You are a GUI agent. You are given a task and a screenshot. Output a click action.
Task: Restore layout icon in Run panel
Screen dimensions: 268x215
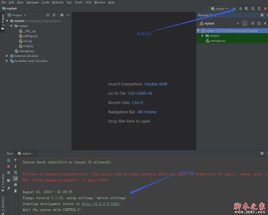tap(9, 181)
